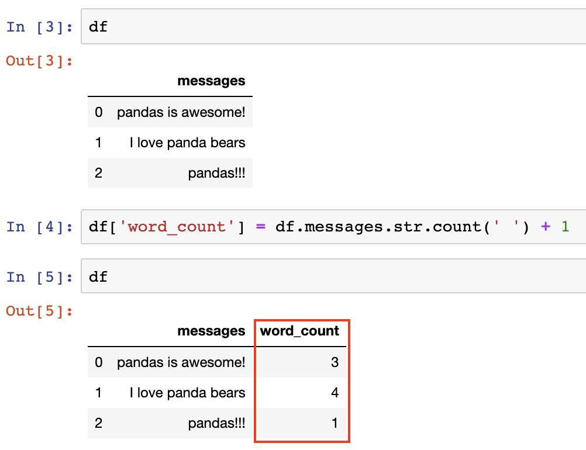Screen dimensions: 586x450
Task: Click the Out[5] output prompt
Action: click(40, 311)
